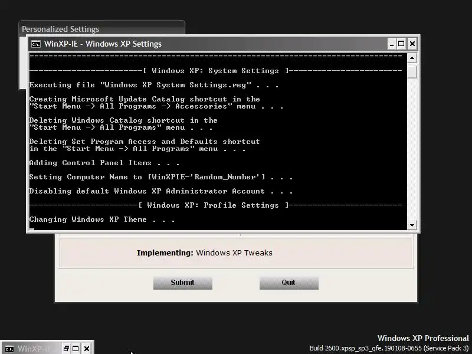Viewport: 472px width, 354px height.
Task: Click the console icon in WinXP-IE title bar
Action: [x=36, y=44]
